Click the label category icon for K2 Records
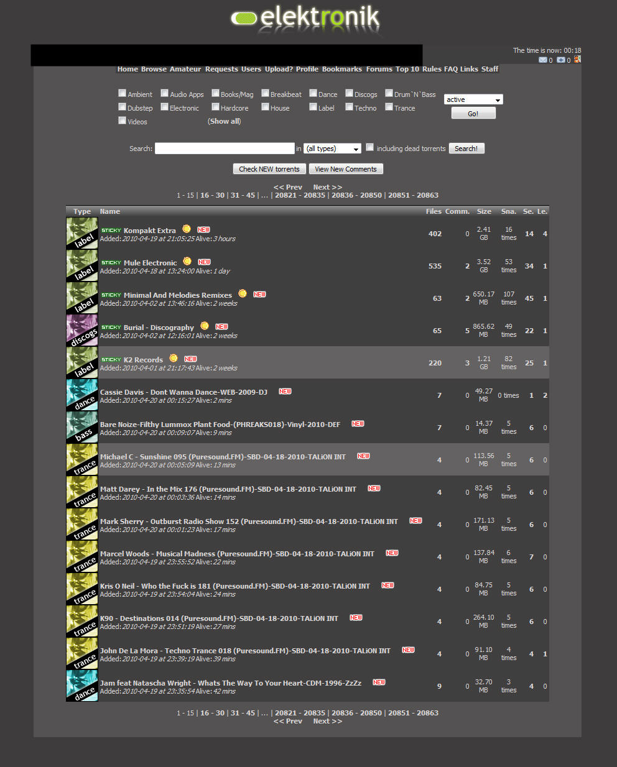This screenshot has width=617, height=767. point(82,363)
